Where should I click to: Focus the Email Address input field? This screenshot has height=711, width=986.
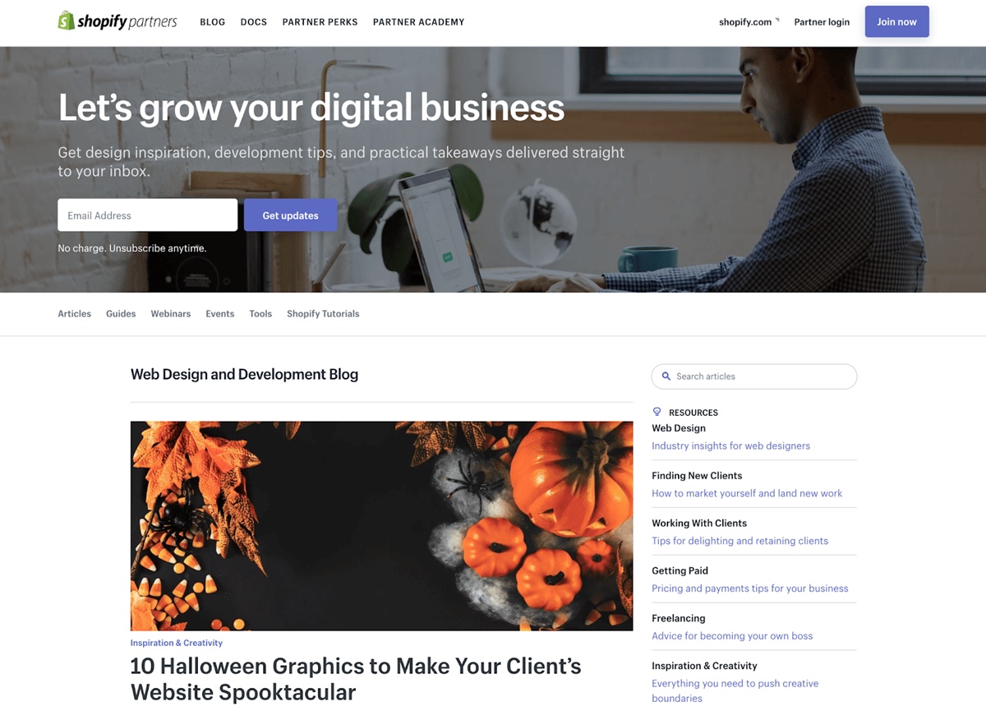(x=148, y=215)
